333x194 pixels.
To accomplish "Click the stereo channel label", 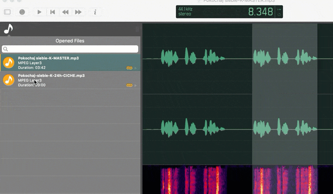I will tap(185, 14).
